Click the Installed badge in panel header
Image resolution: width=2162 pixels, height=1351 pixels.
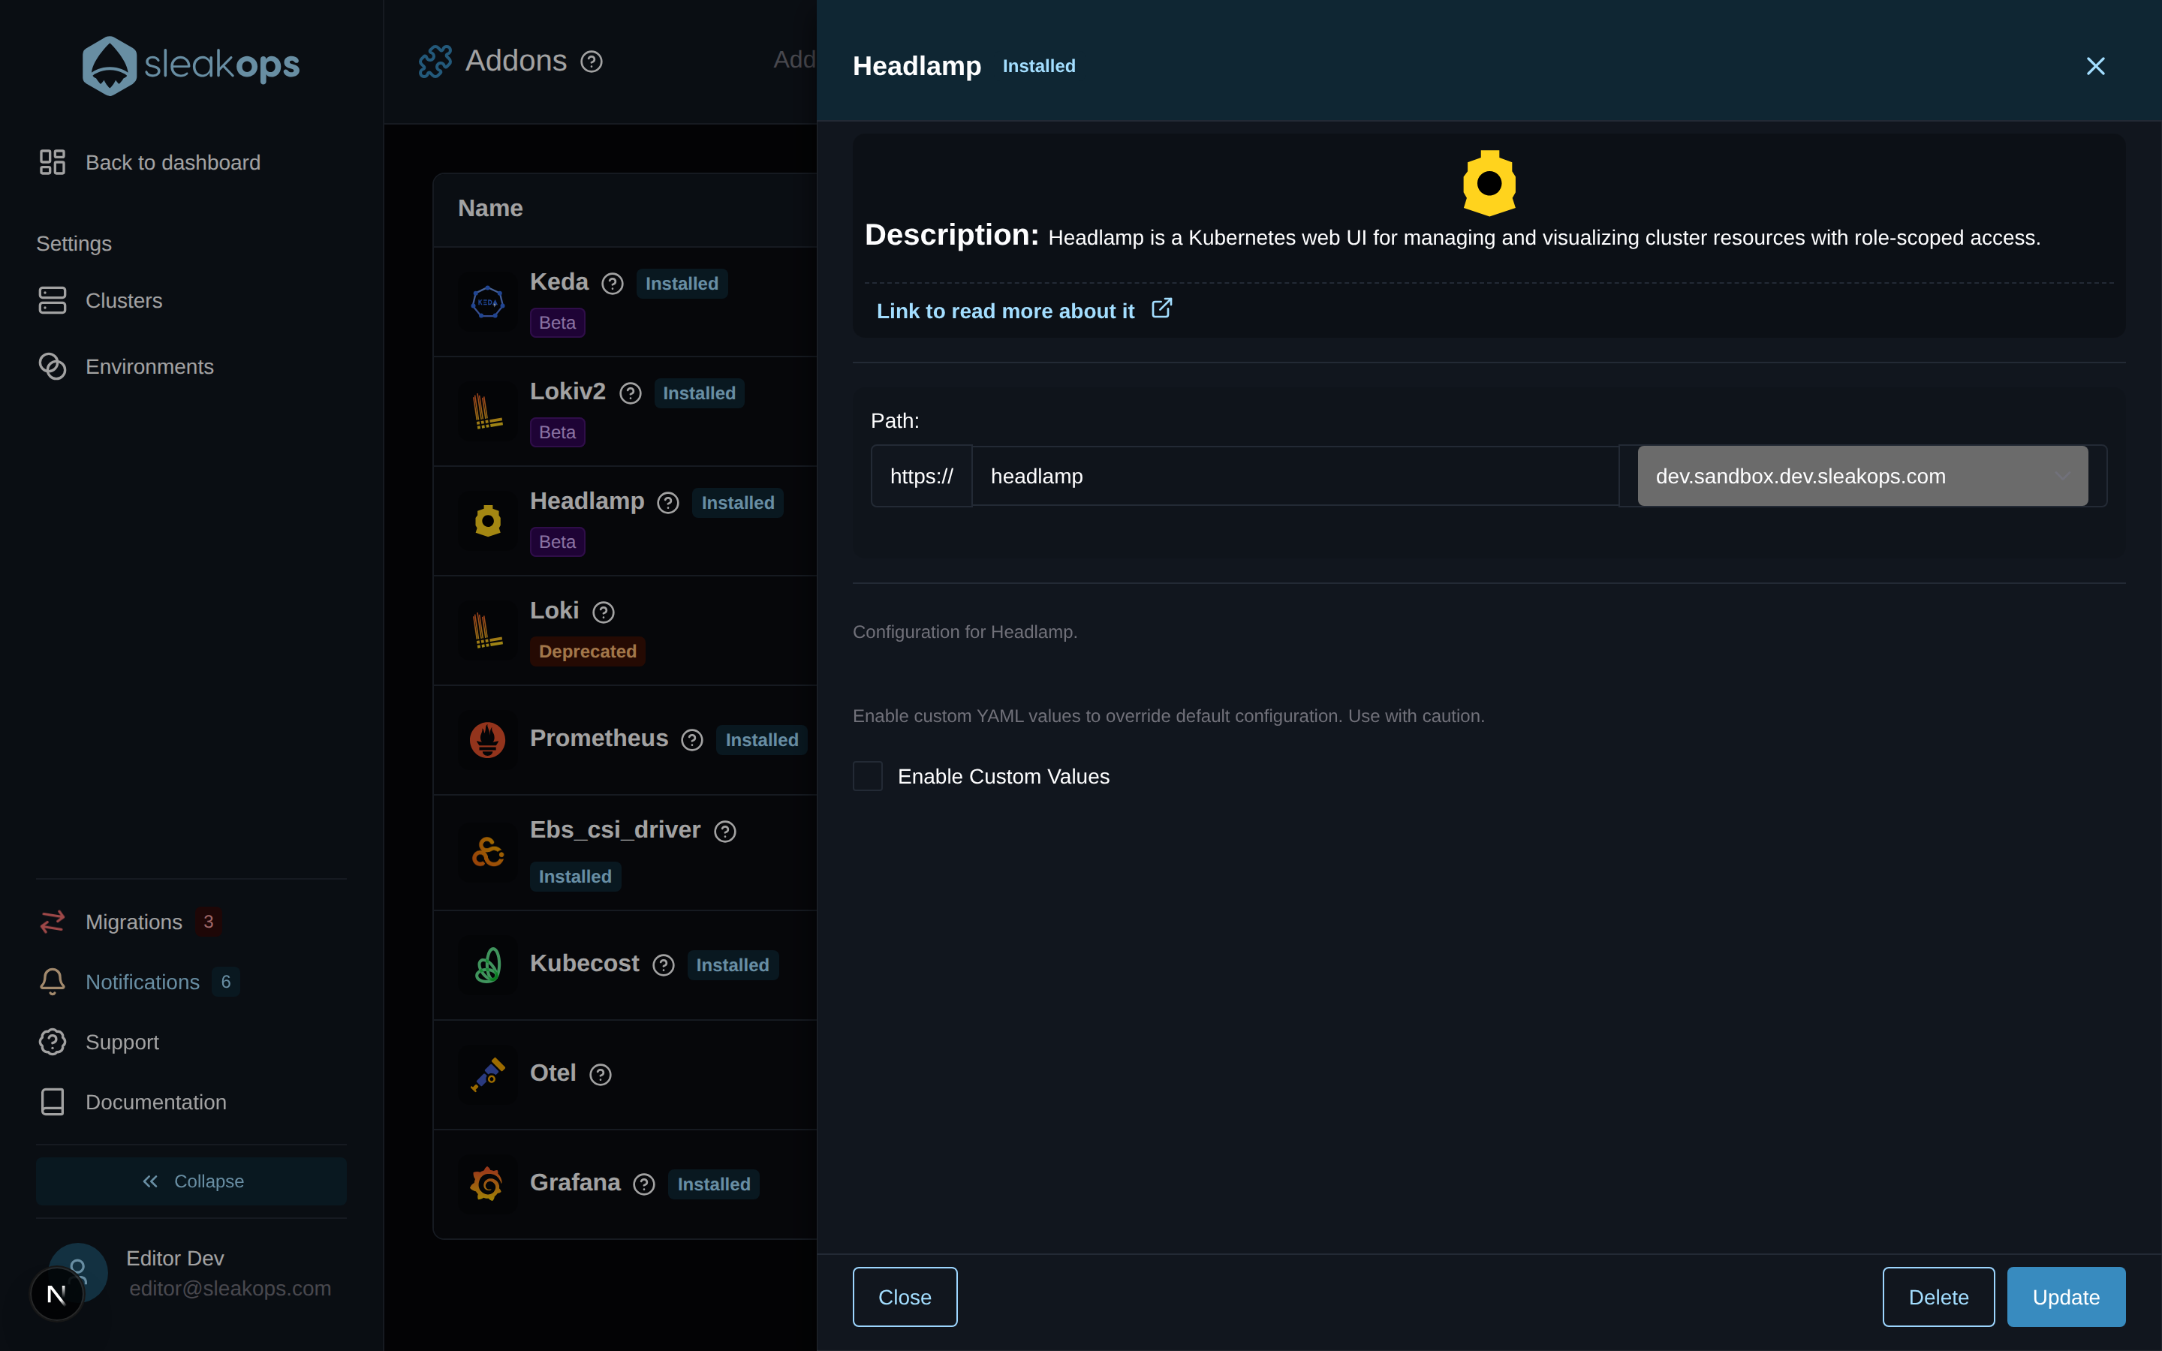[x=1039, y=66]
